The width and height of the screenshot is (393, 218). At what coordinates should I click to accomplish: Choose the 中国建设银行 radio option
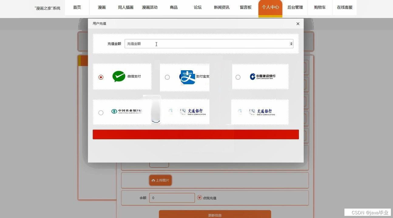click(238, 77)
